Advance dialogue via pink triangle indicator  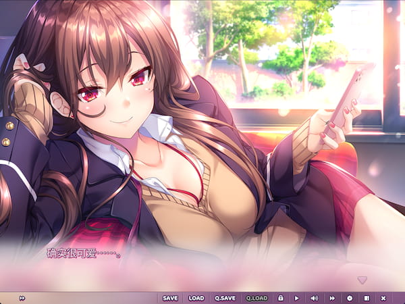pos(362,280)
